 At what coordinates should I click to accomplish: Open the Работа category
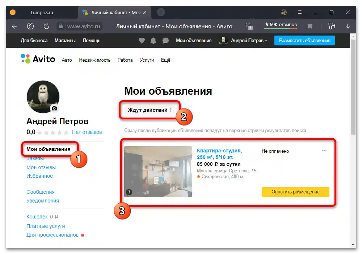(125, 60)
